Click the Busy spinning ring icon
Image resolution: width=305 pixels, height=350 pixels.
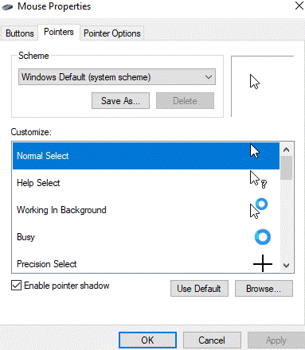coord(263,237)
